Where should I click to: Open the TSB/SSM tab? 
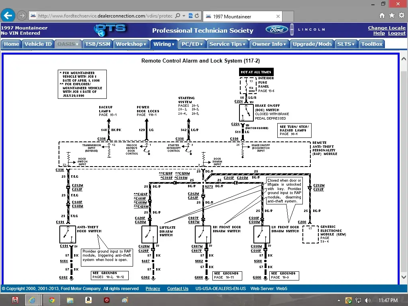pos(98,44)
